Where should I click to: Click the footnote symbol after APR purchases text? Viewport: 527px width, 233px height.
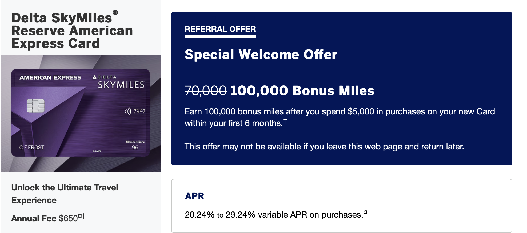365,212
